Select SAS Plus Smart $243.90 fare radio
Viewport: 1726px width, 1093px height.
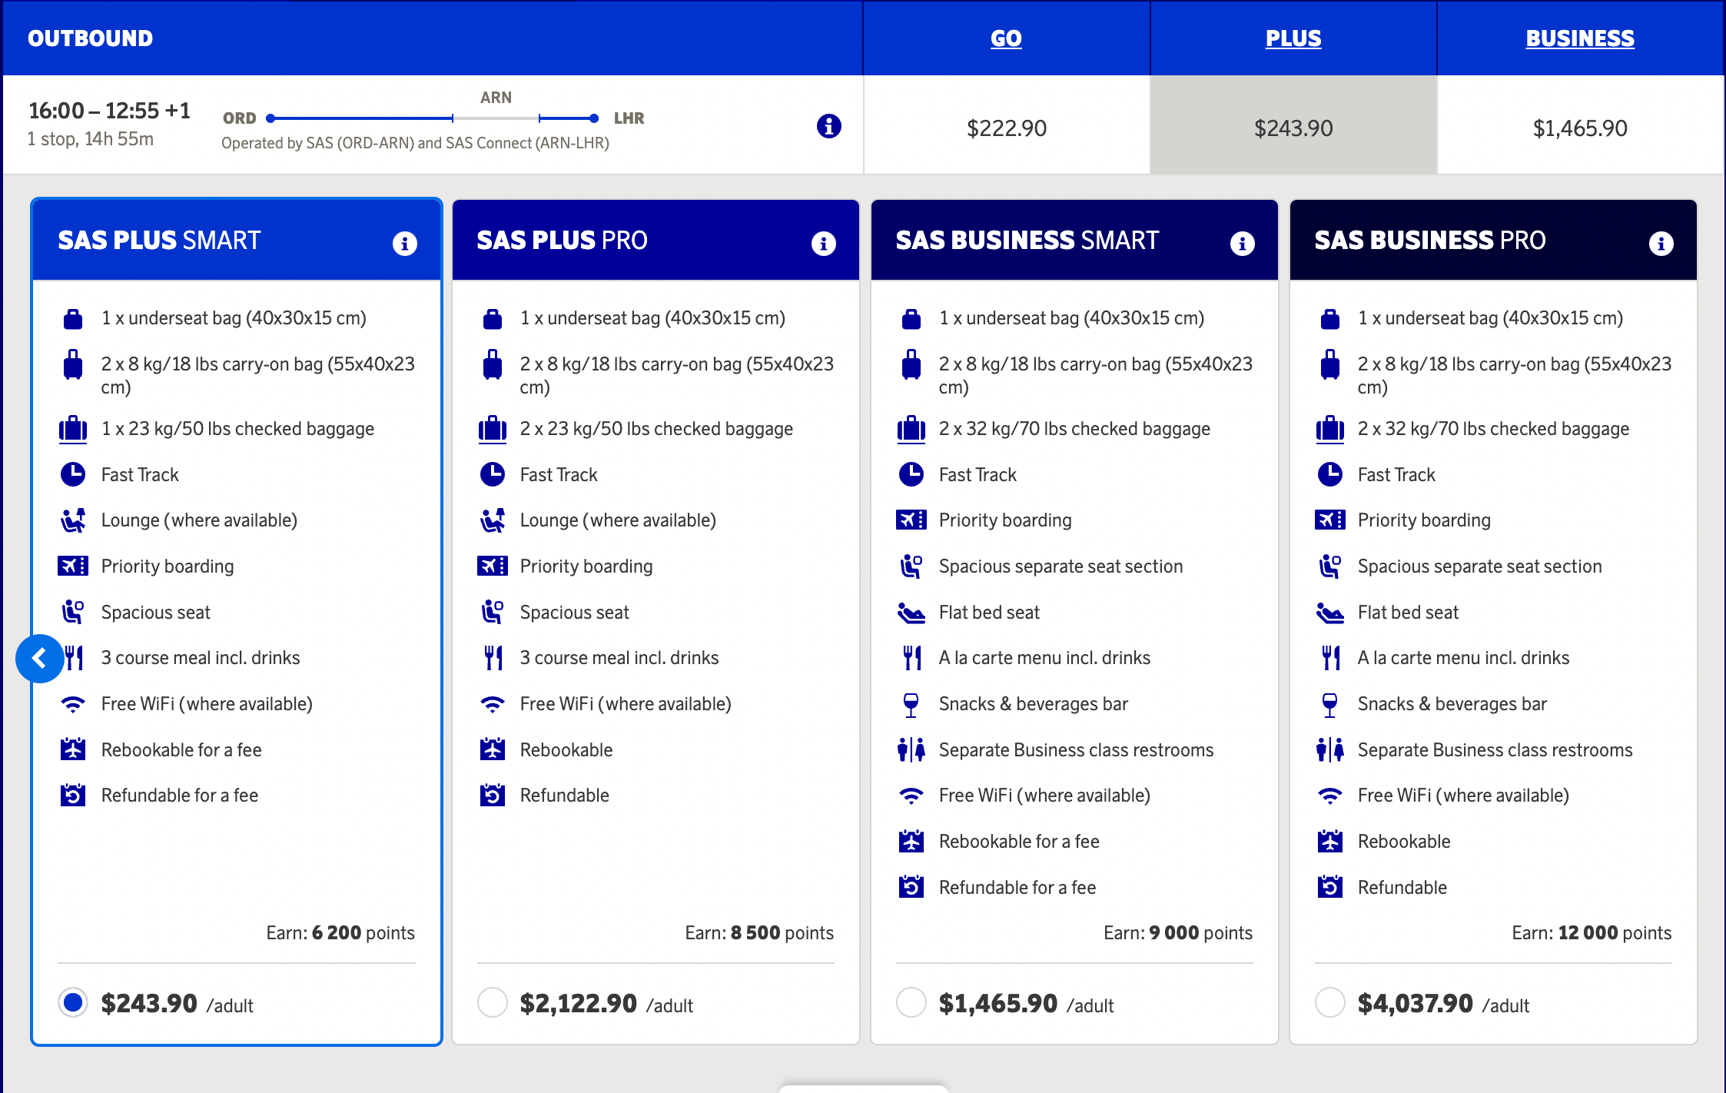point(73,1002)
